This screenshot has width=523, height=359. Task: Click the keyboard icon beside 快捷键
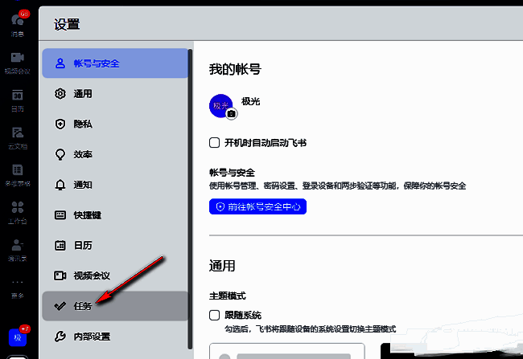coord(60,214)
